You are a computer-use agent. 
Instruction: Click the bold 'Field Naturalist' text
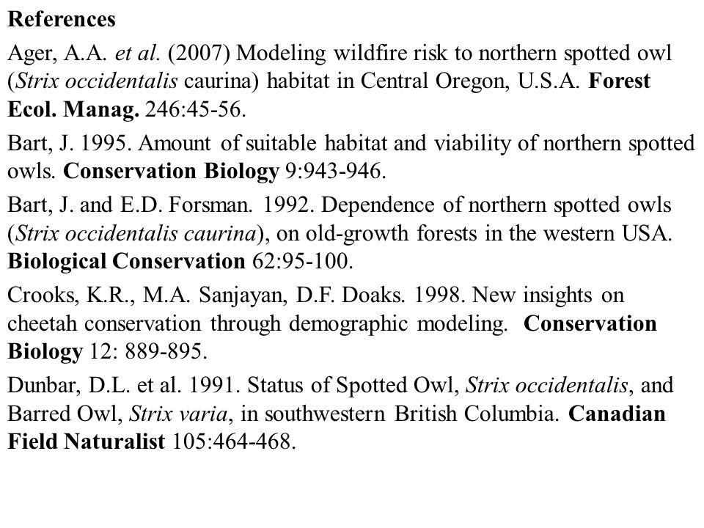click(87, 441)
